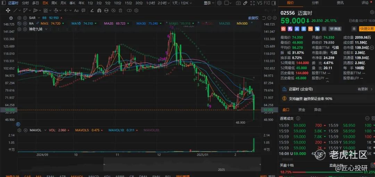Zoom in the chart with plus icon
375x177 pixels.
coord(274,18)
